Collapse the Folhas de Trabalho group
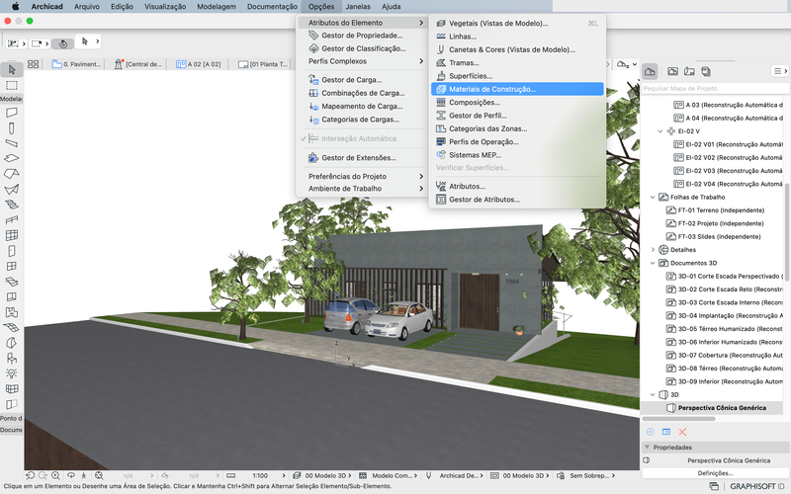Image resolution: width=791 pixels, height=494 pixels. (653, 197)
